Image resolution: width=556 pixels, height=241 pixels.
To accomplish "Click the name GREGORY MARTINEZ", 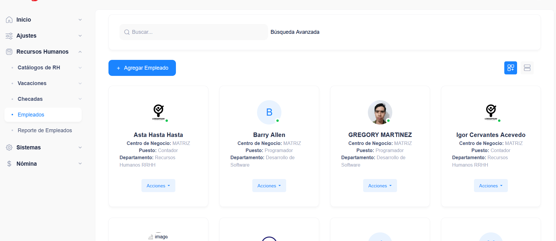I will coord(380,135).
